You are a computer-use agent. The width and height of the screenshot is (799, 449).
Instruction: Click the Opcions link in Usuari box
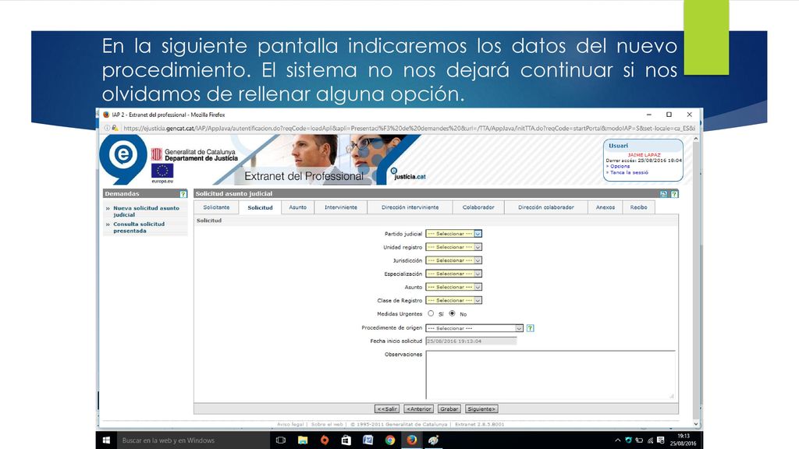pos(620,166)
